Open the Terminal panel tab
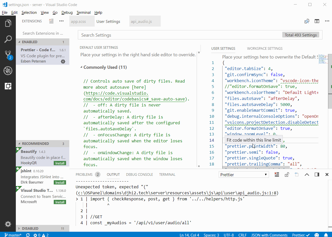This screenshot has height=237, width=332. point(167,174)
